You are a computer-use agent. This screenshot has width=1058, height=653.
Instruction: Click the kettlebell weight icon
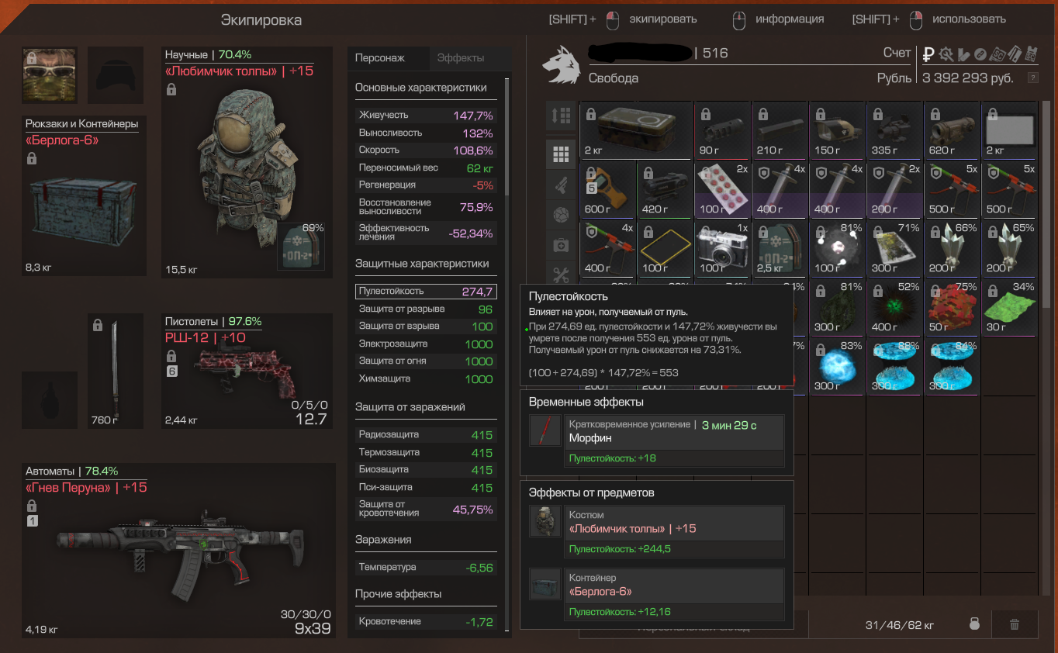[x=975, y=624]
